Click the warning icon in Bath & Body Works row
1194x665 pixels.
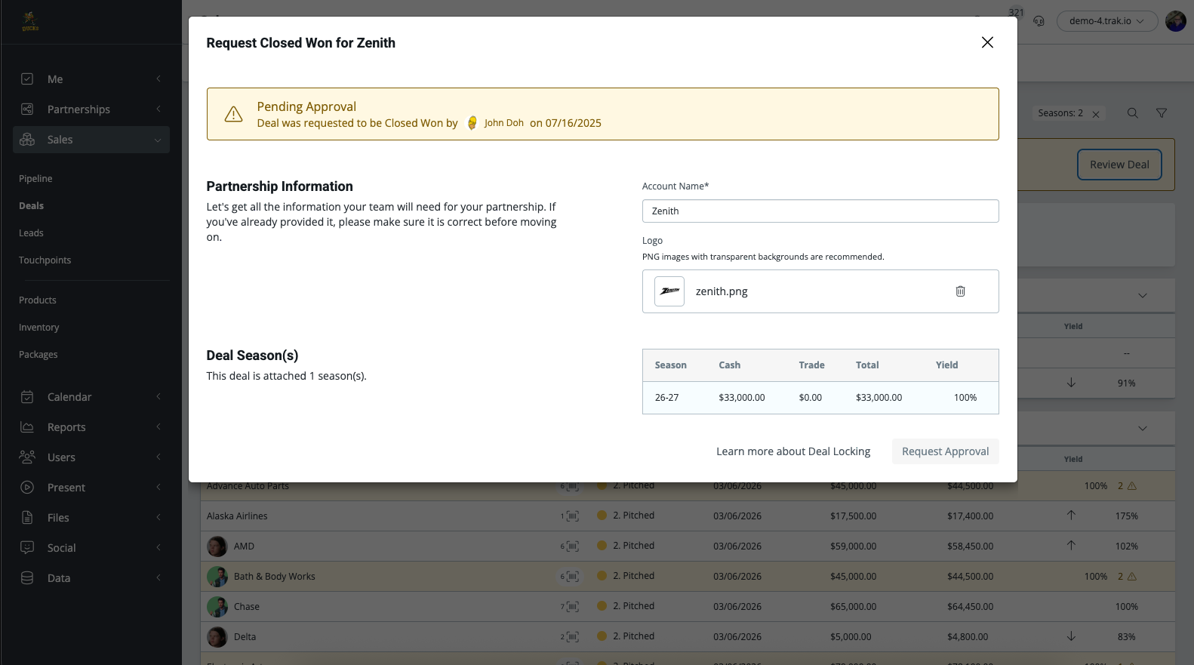tap(1132, 577)
